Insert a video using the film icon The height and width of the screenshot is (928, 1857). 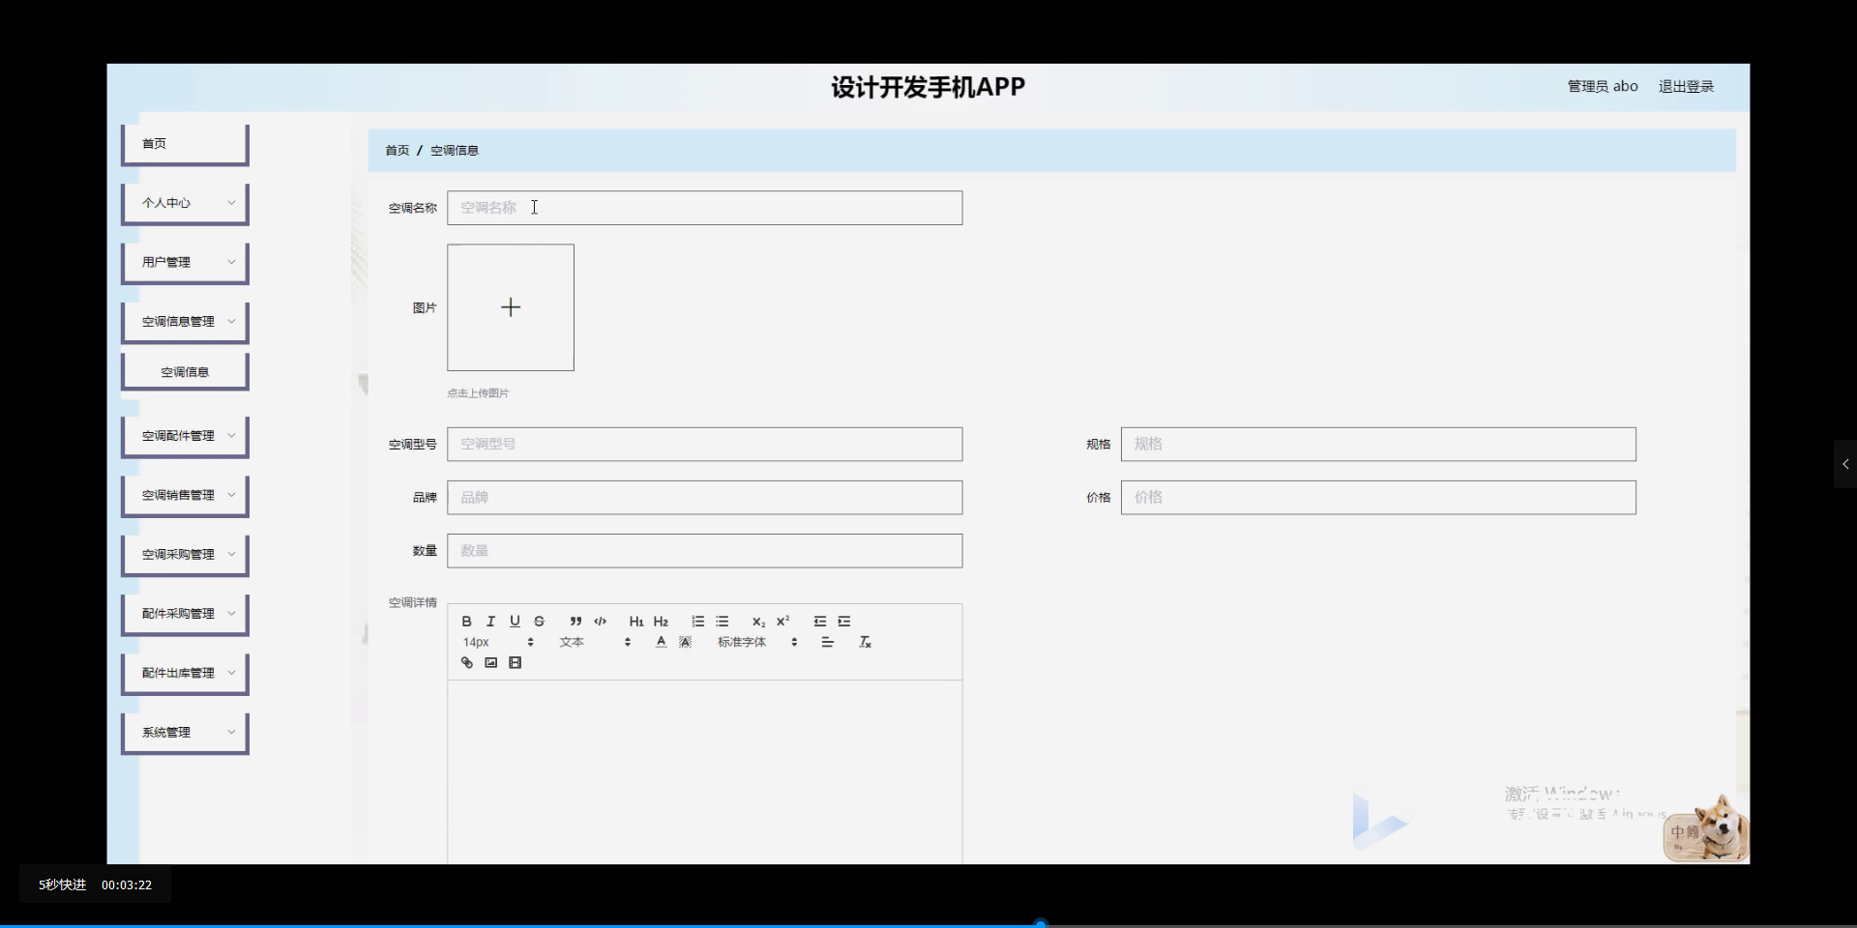[515, 662]
